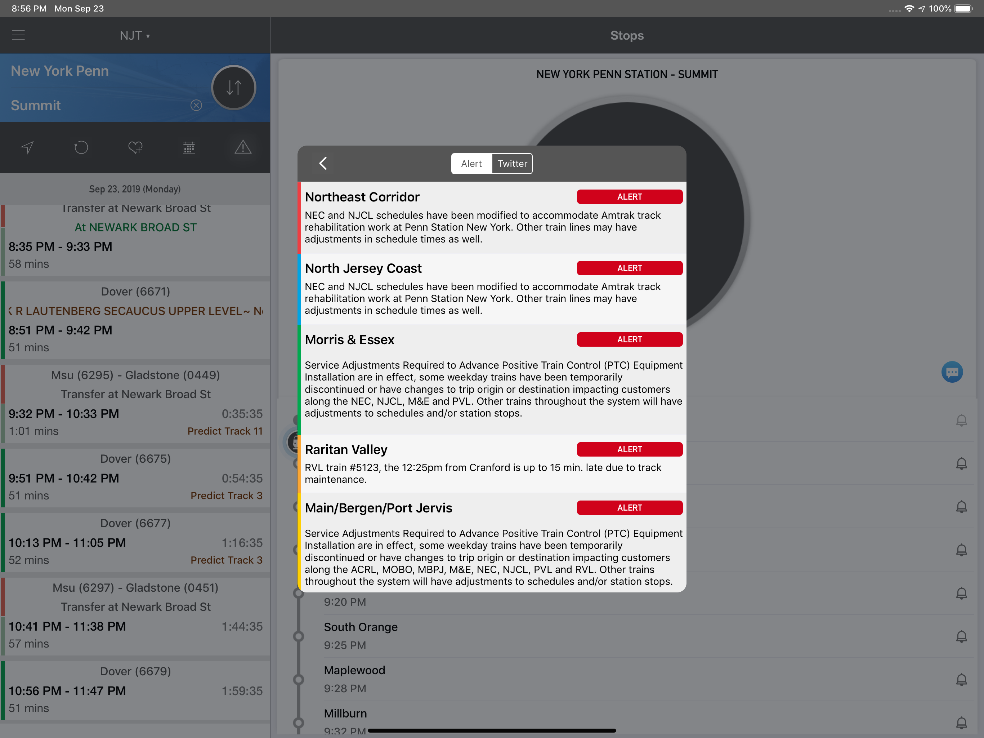Tap the location arrow icon
The image size is (984, 738).
27,147
